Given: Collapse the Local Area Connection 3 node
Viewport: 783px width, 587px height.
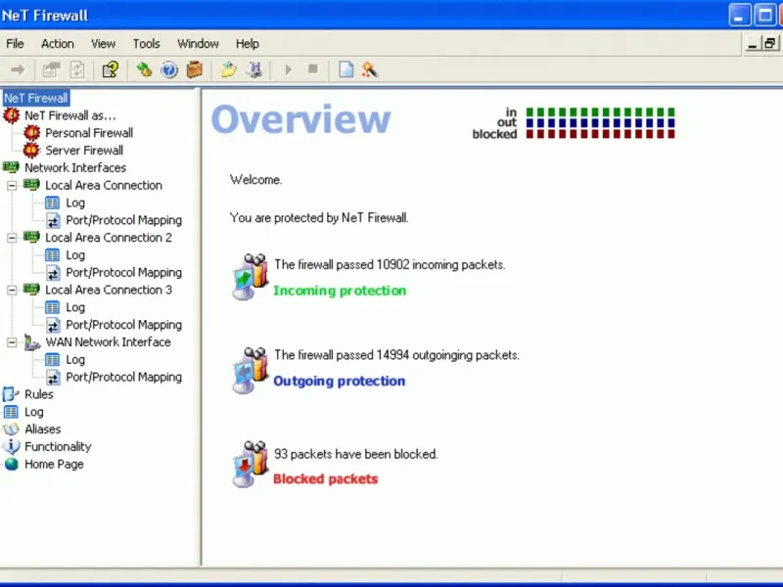Looking at the screenshot, I should pyautogui.click(x=12, y=290).
